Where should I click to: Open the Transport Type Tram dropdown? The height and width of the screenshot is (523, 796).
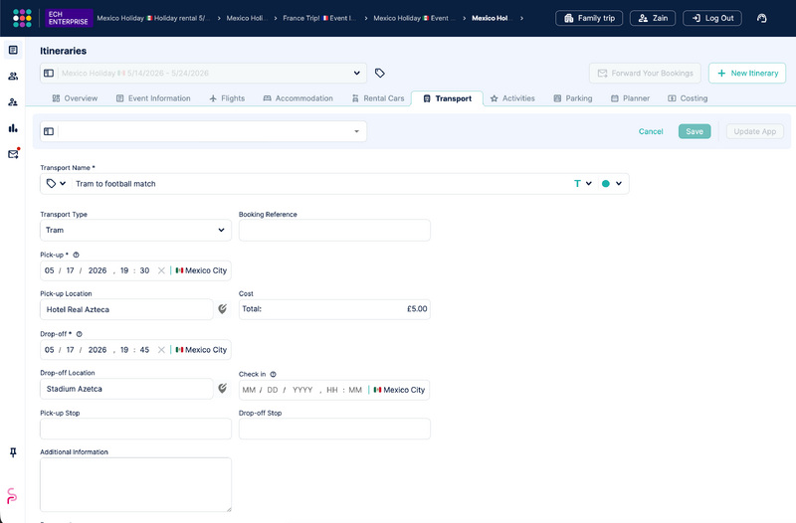(135, 230)
